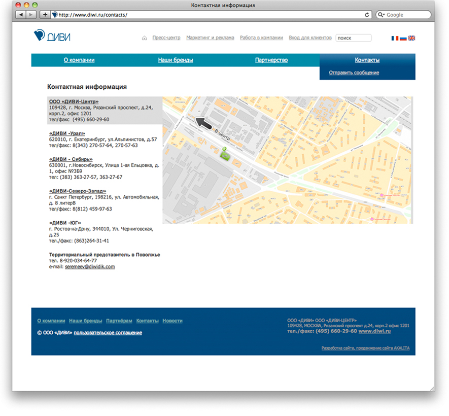Open Вход для клиентов link
Image resolution: width=449 pixels, height=416 pixels.
pos(310,38)
